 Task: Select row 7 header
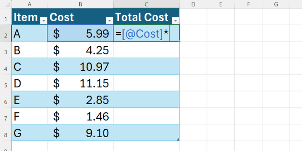tap(6, 116)
